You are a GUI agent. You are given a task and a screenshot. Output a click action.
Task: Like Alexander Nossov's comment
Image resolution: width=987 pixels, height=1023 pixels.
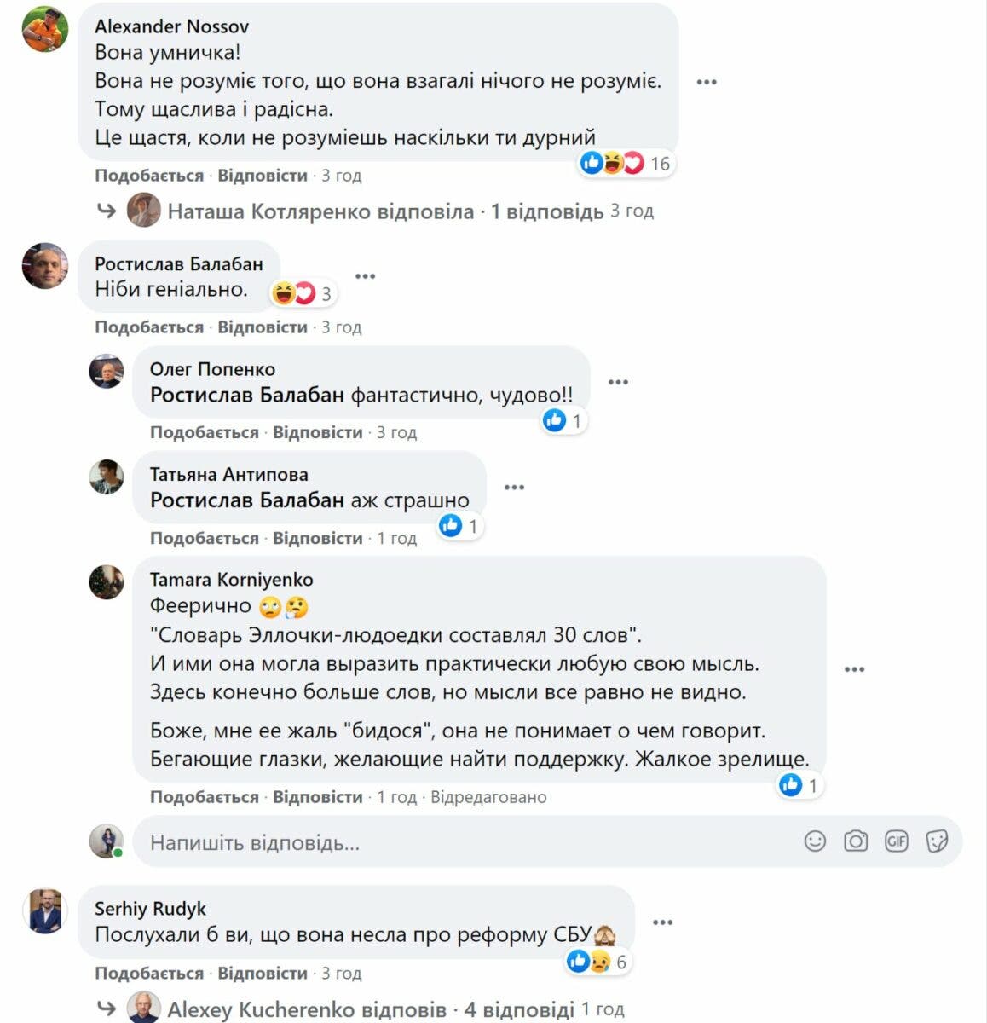coord(149,176)
